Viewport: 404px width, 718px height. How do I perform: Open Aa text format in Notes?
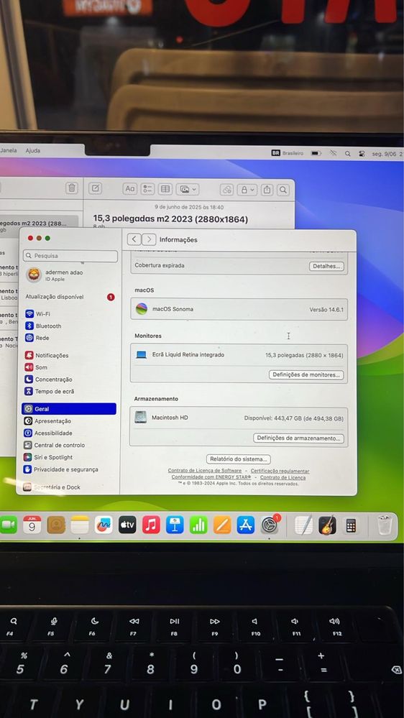[x=130, y=188]
